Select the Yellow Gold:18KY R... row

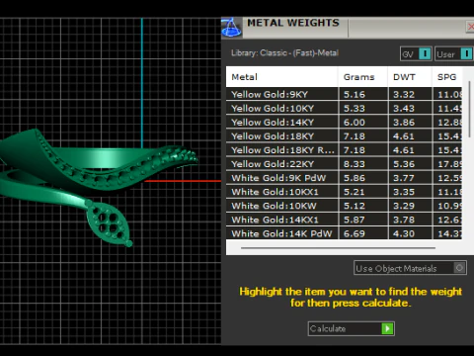[344, 149]
